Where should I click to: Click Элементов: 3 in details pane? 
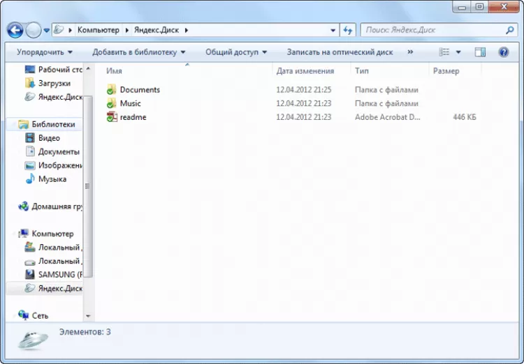coord(85,332)
